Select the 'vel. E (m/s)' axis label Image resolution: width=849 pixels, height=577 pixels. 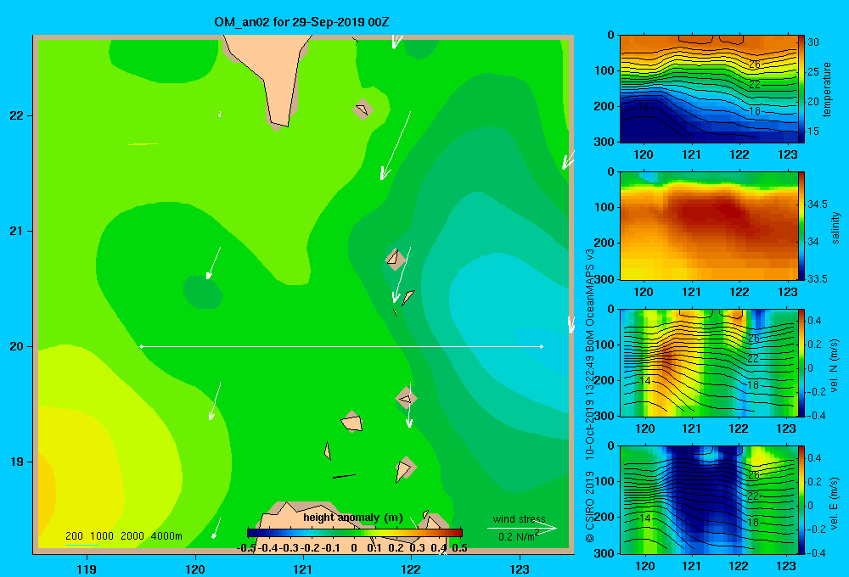click(x=835, y=503)
